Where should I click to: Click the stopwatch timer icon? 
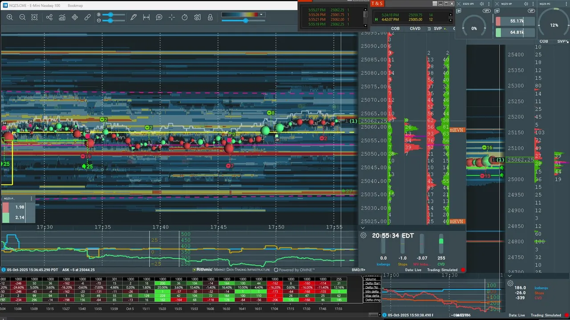click(184, 17)
